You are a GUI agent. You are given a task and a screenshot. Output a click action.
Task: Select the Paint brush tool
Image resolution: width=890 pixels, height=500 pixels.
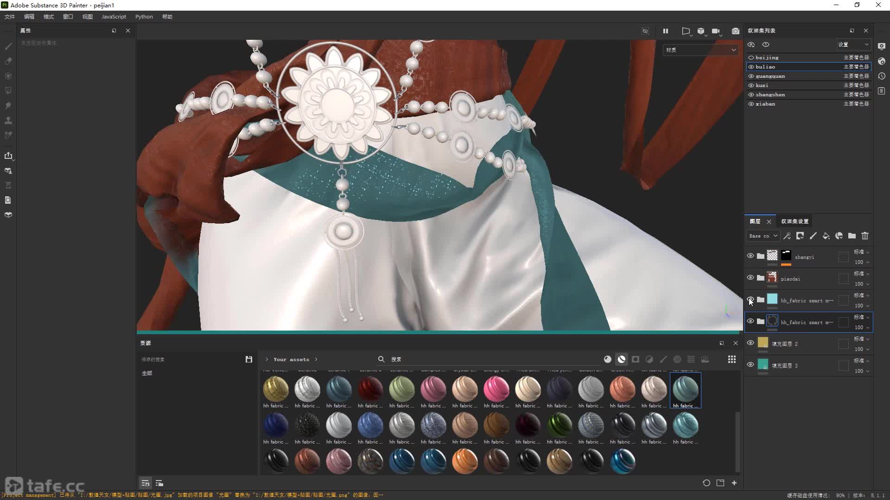pos(8,46)
